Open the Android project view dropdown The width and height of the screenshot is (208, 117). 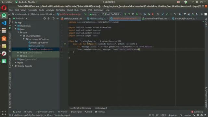(20, 19)
